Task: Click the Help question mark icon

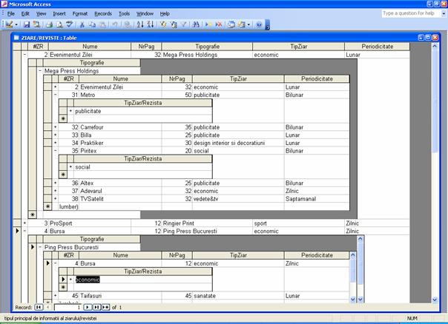Action: click(x=259, y=24)
